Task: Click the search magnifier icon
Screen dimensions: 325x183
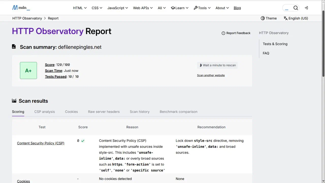Action: [296, 8]
